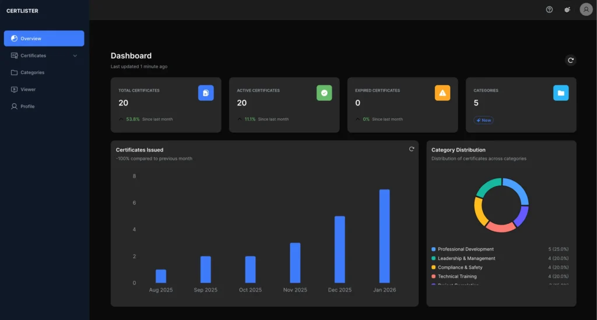Viewport: 597px width, 320px height.
Task: Click the Compliance & Safety legend entry
Action: coord(460,267)
